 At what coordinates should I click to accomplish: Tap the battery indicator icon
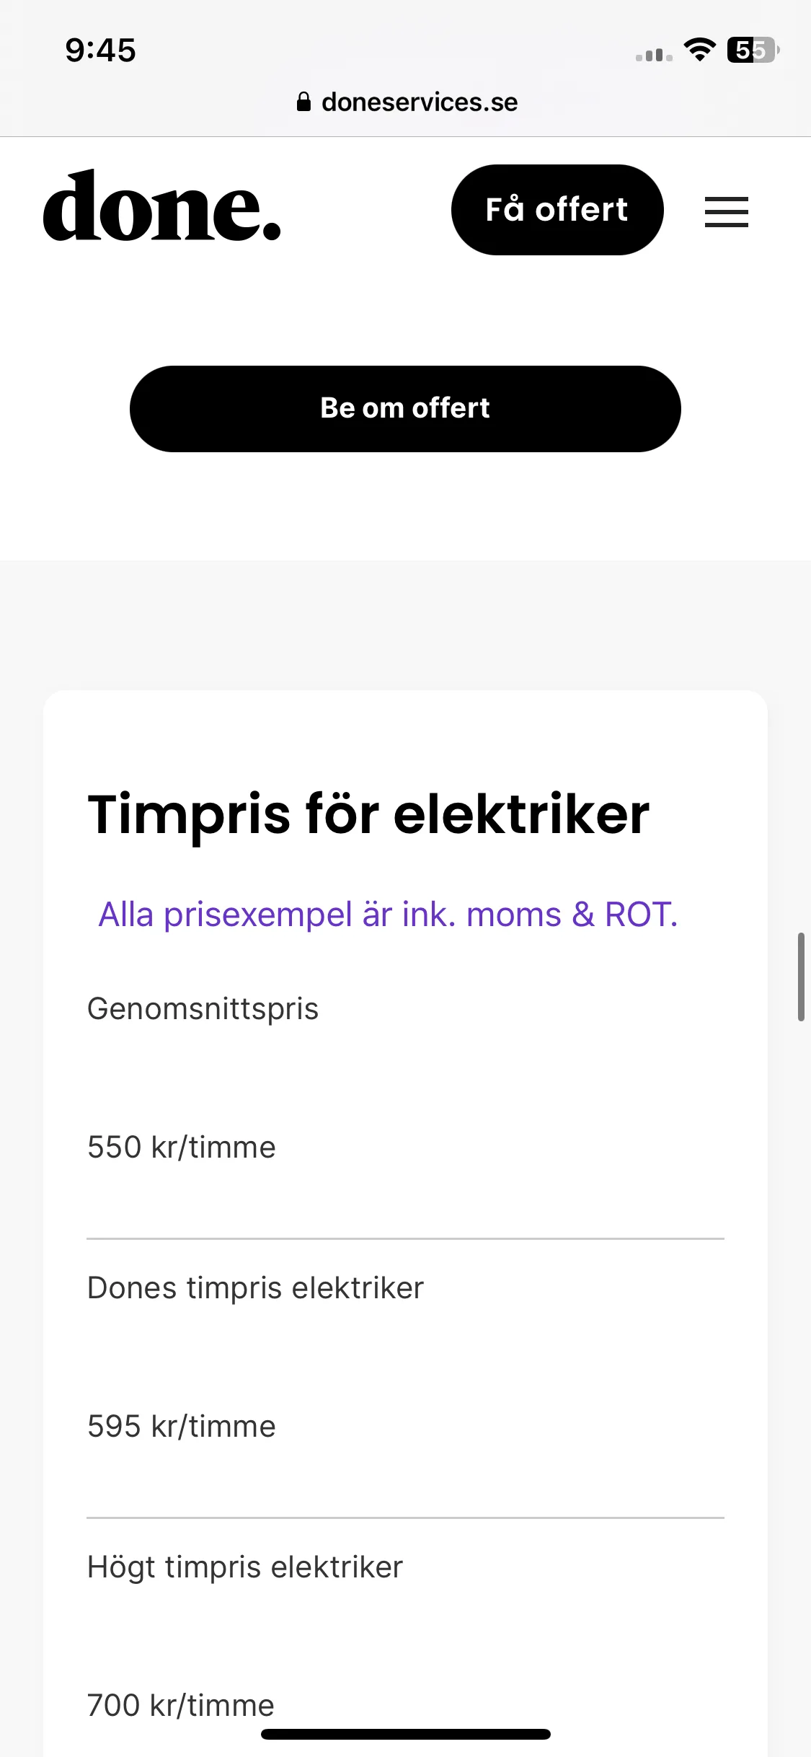[x=753, y=50]
